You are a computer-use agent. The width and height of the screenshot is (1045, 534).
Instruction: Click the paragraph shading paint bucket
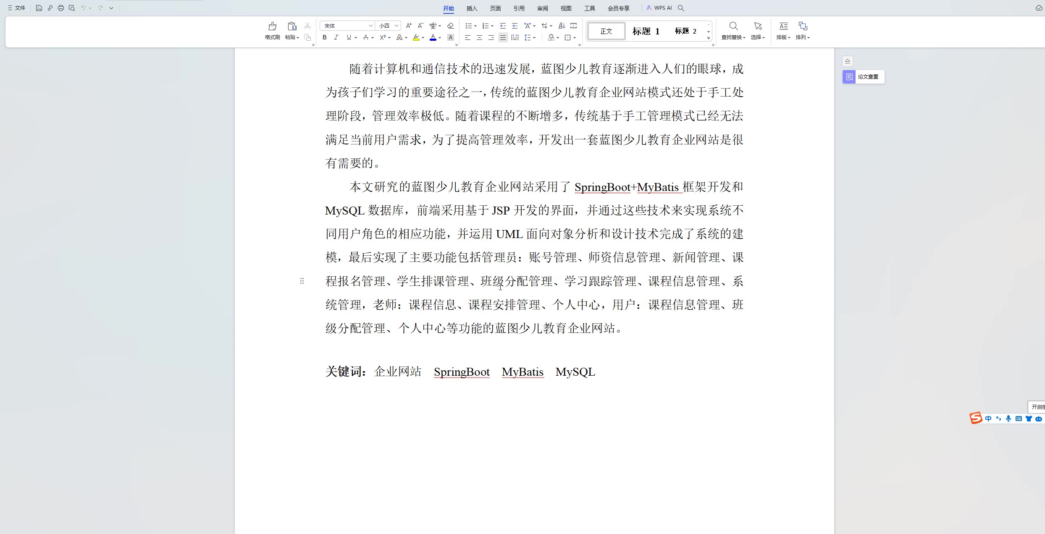tap(551, 37)
